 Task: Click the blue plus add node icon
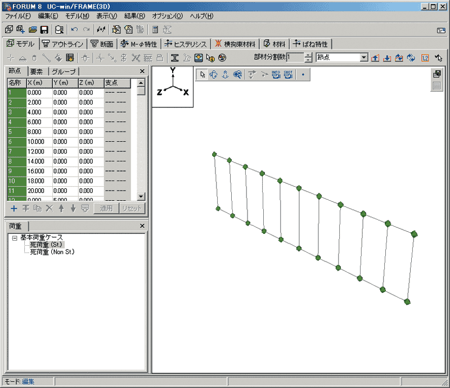[14, 208]
